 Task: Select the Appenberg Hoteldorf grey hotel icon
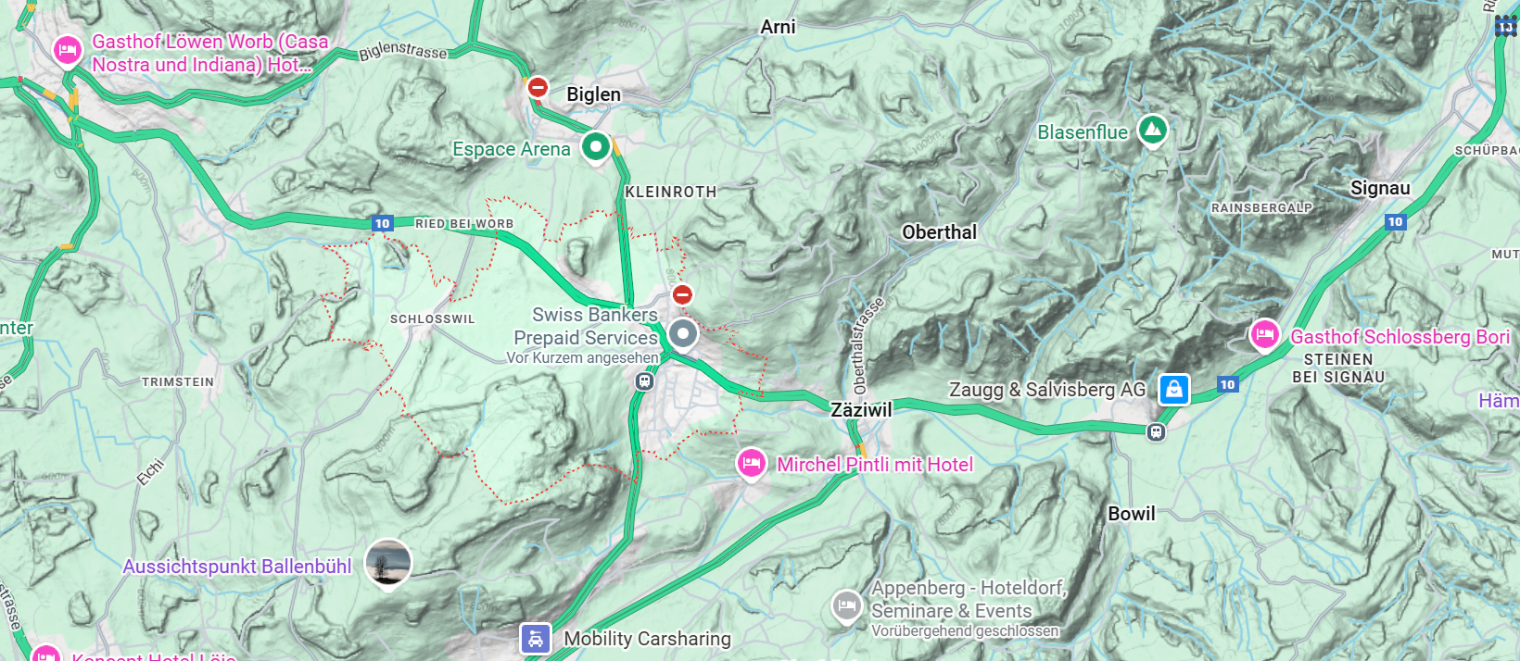[x=846, y=607]
